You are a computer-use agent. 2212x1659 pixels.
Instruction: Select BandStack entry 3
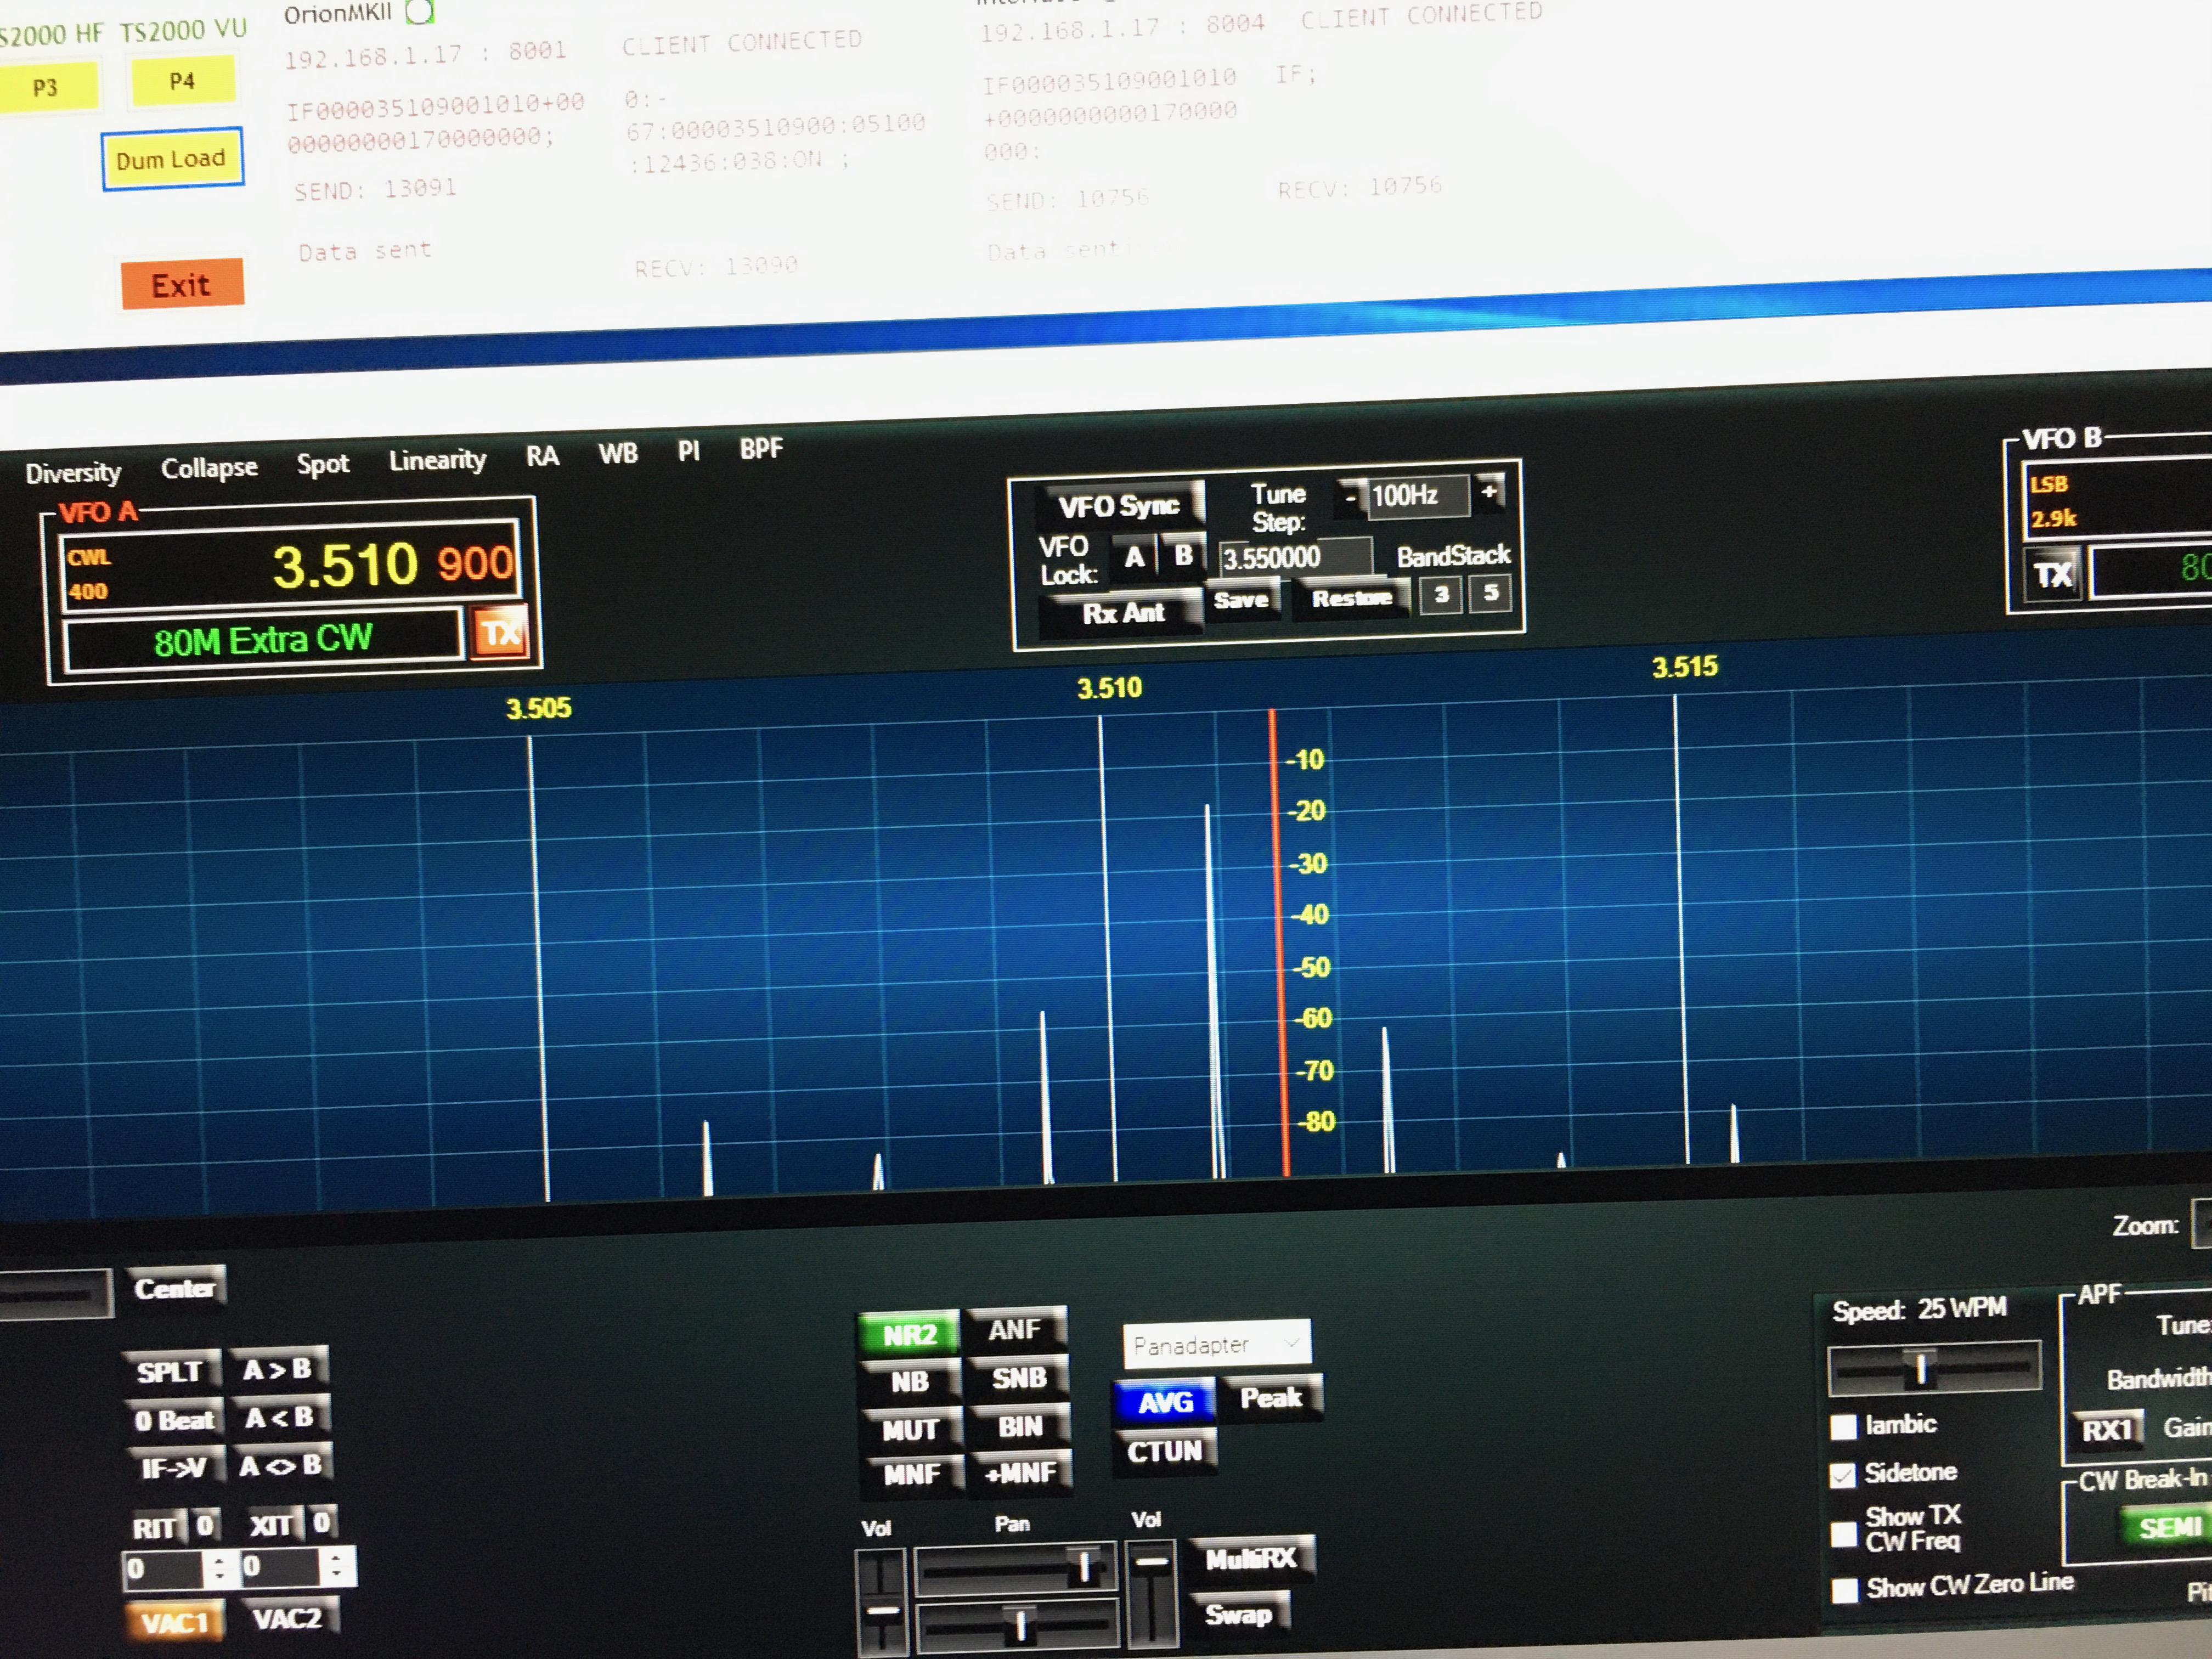tap(1441, 595)
